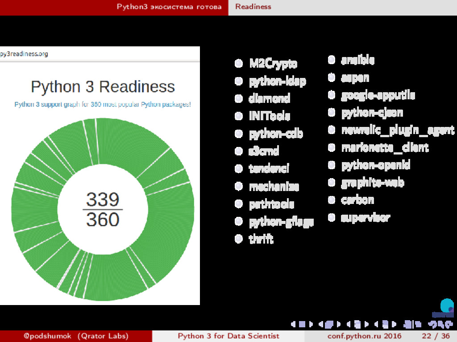Viewport: 457px width, 342px height.
Task: Click the next subsection arrow
Action: tap(367, 324)
